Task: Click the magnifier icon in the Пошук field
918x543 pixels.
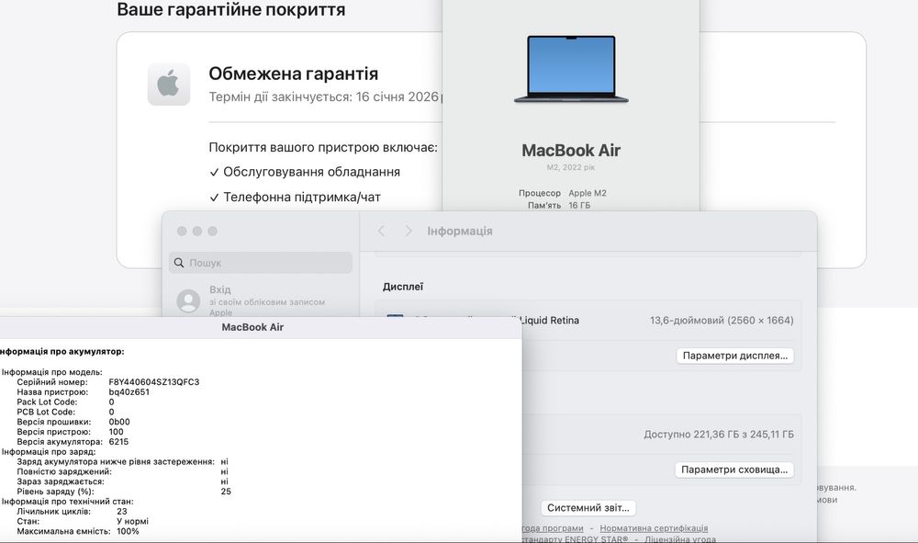Action: (179, 263)
